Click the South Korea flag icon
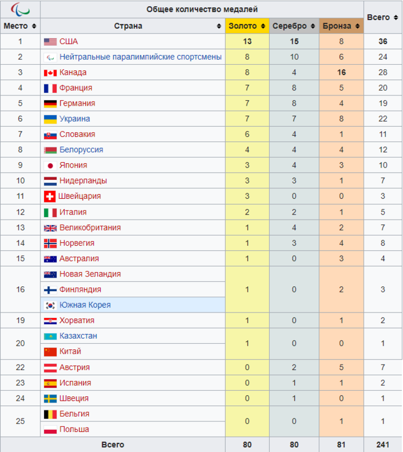The image size is (403, 452). (50, 305)
